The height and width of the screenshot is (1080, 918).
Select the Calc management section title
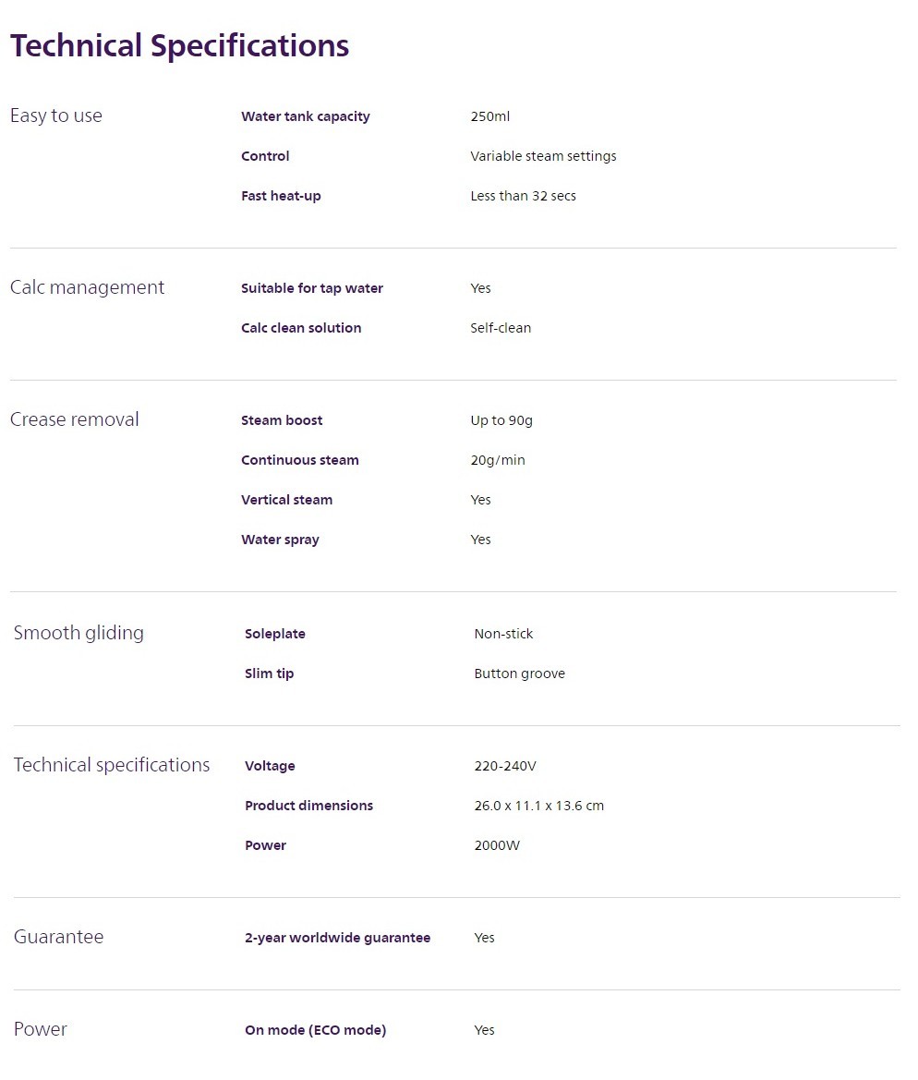pyautogui.click(x=87, y=287)
